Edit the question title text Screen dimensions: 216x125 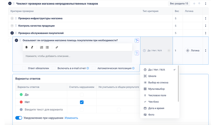pyautogui.click(x=70, y=40)
